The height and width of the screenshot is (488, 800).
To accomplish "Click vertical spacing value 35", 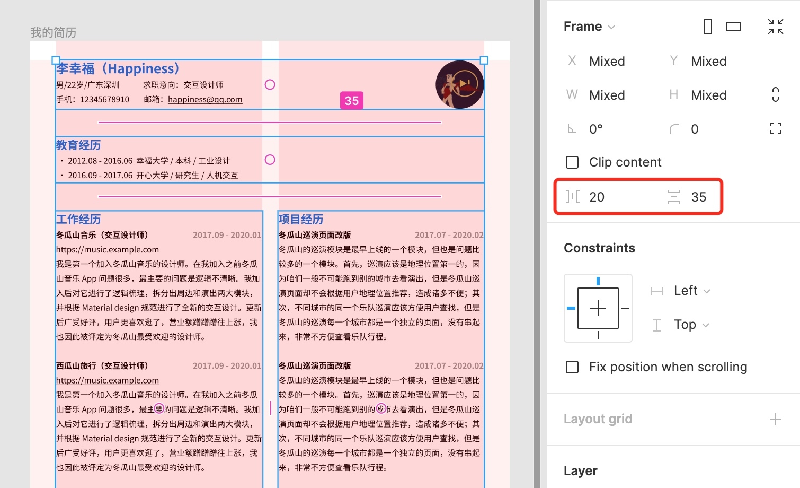I will pyautogui.click(x=699, y=197).
